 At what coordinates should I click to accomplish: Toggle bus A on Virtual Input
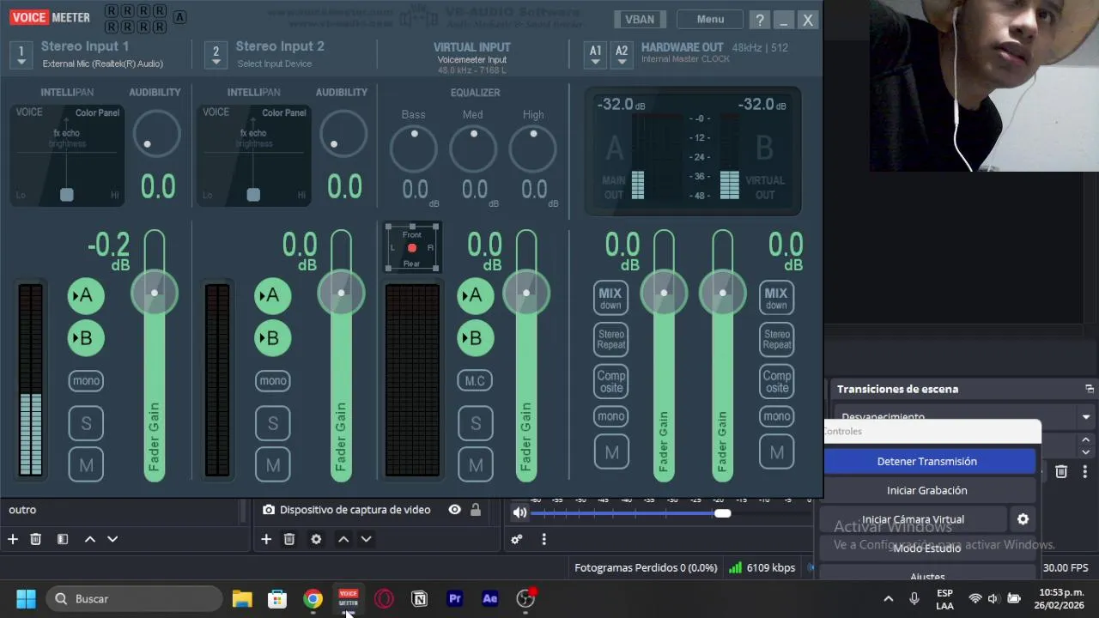tap(475, 296)
